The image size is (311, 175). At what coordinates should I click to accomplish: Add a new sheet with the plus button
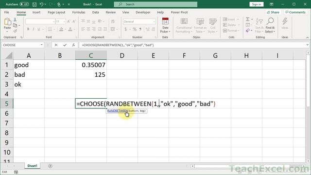coord(50,166)
